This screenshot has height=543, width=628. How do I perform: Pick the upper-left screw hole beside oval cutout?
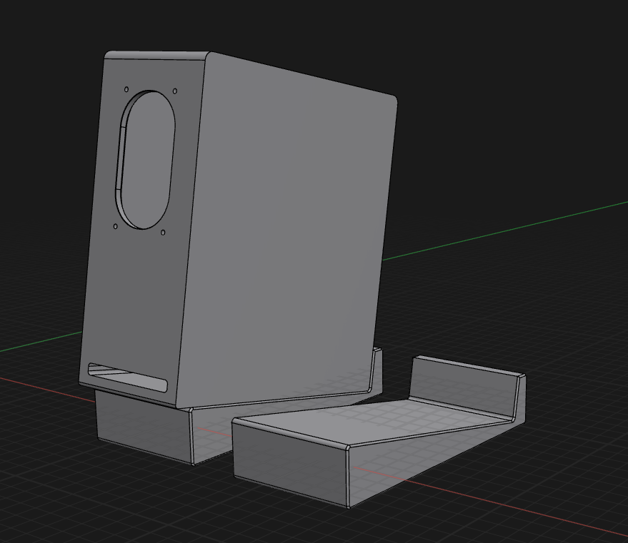(x=126, y=89)
